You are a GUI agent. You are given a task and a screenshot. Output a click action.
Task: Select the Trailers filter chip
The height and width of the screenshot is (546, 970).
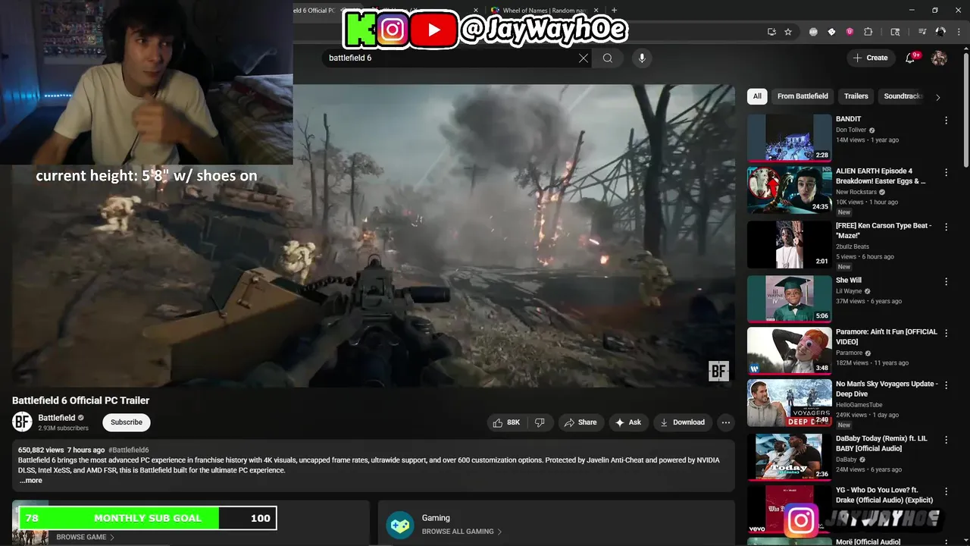(856, 96)
